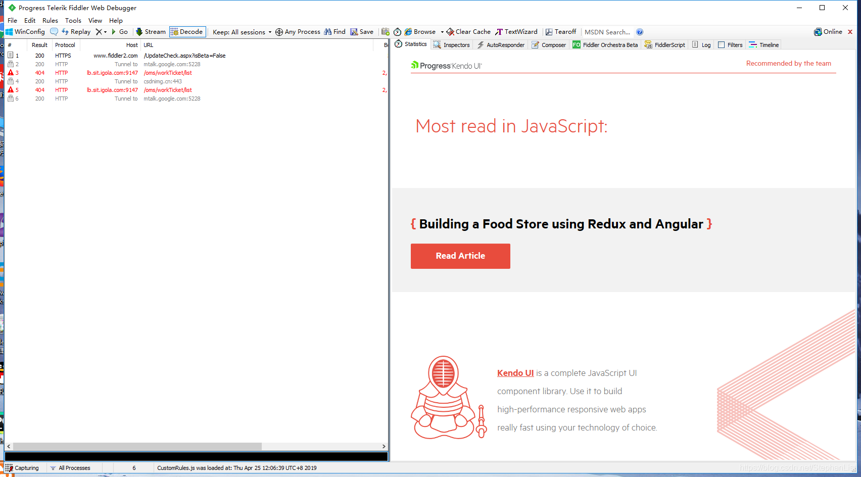861x477 pixels.
Task: Switch to the Timeline tab
Action: pos(764,45)
